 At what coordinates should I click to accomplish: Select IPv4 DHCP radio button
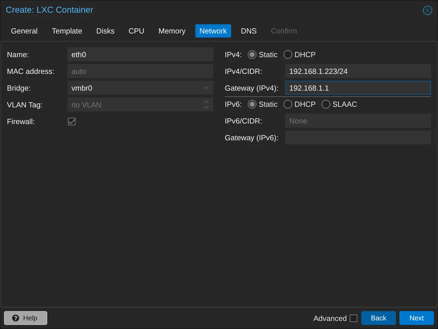tap(288, 55)
